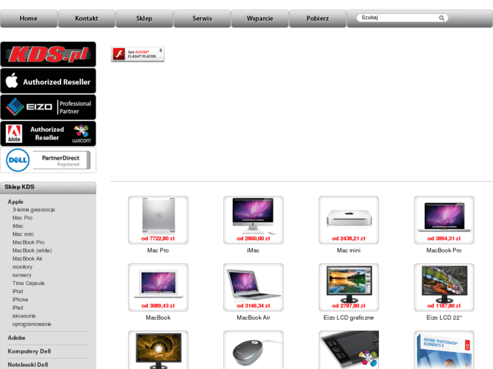Screen dimensions: 493x369
Task: Open the Apple Authorized Reseller badge
Action: (48, 81)
